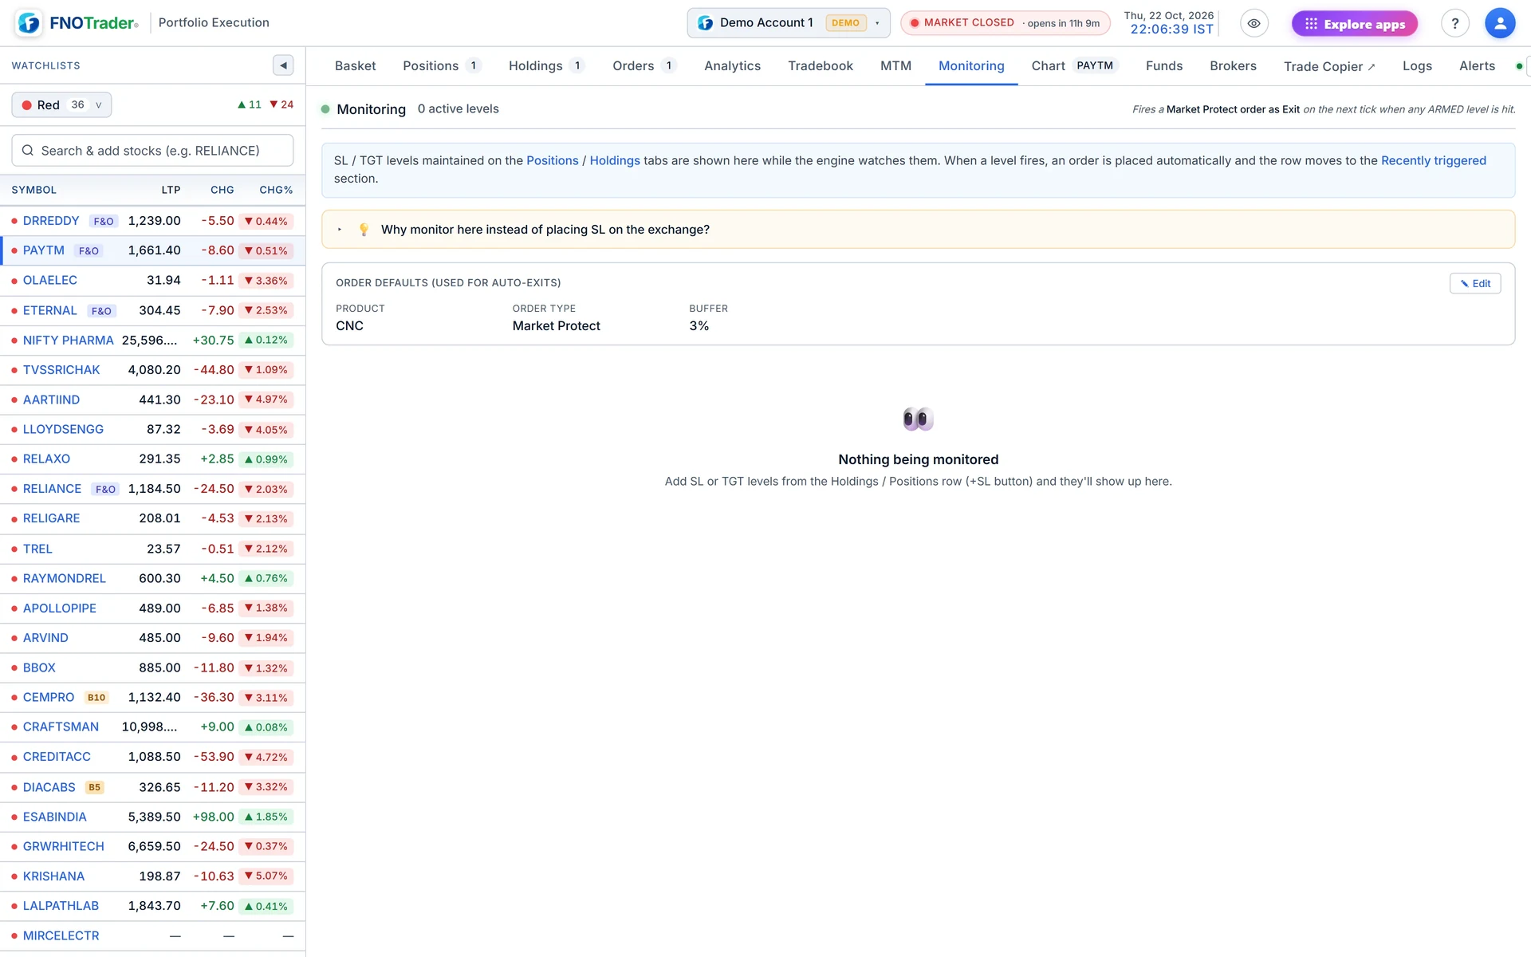Viewport: 1531px width, 957px height.
Task: Sort watchlist by LTP column header
Action: (171, 190)
